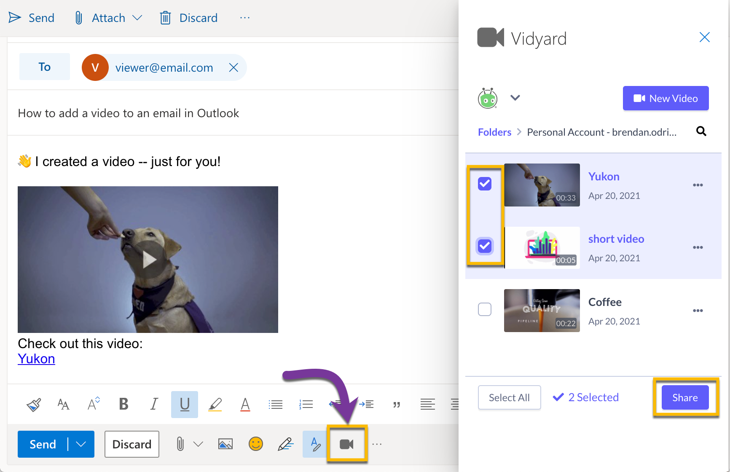Open the emoji picker
730x472 pixels.
[x=256, y=444]
